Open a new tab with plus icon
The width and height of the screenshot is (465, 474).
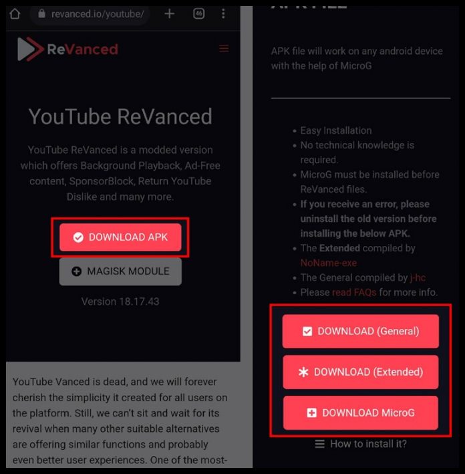pyautogui.click(x=170, y=13)
